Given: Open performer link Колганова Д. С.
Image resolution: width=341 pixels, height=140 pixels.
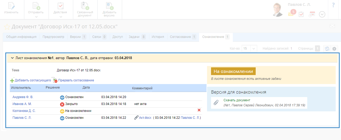Looking at the screenshot, I should (24, 111).
